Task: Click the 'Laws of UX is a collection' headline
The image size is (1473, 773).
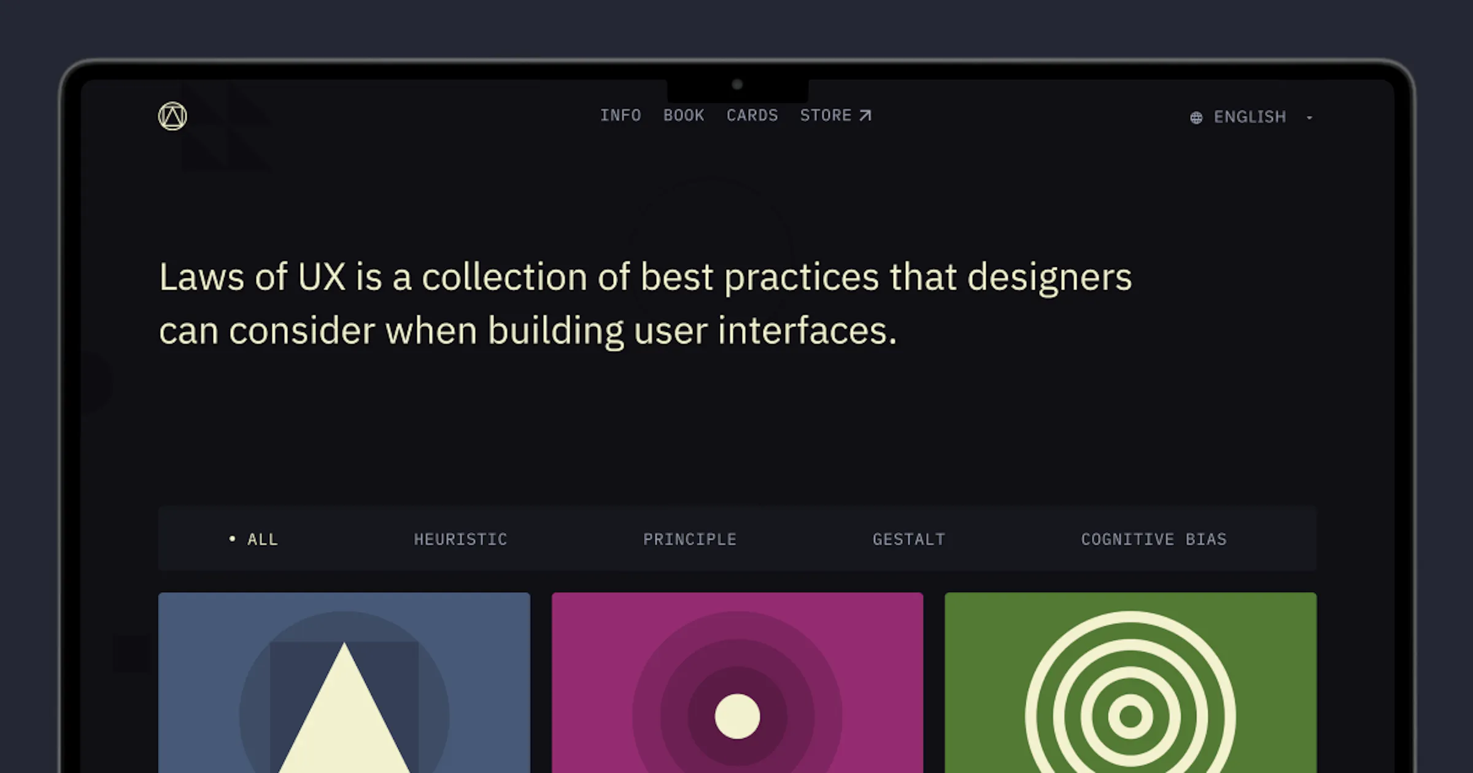Action: [x=645, y=304]
